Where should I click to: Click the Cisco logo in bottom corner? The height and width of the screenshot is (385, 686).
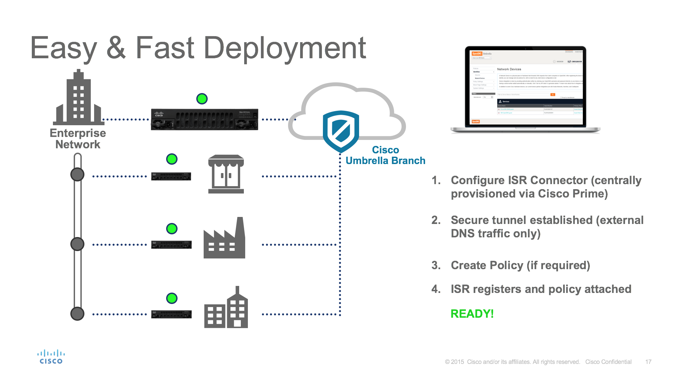[x=51, y=357]
